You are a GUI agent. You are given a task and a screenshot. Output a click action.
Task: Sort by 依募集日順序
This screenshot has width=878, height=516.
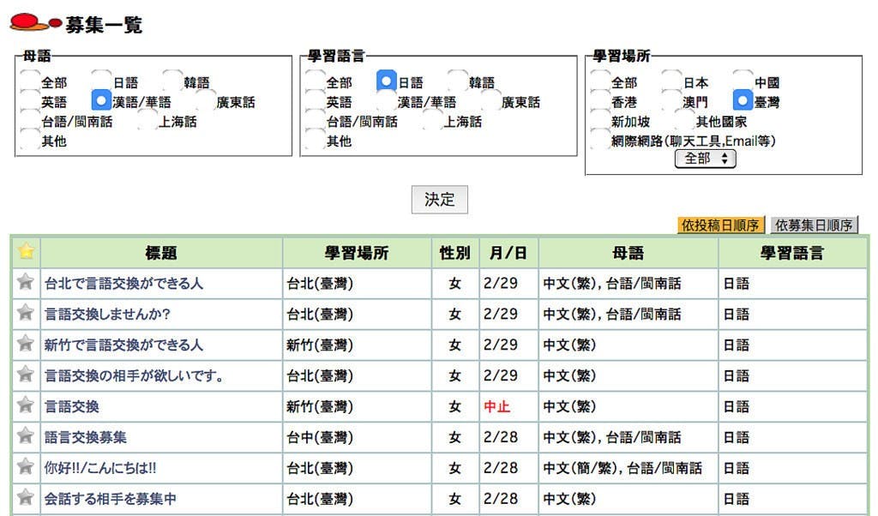point(814,225)
